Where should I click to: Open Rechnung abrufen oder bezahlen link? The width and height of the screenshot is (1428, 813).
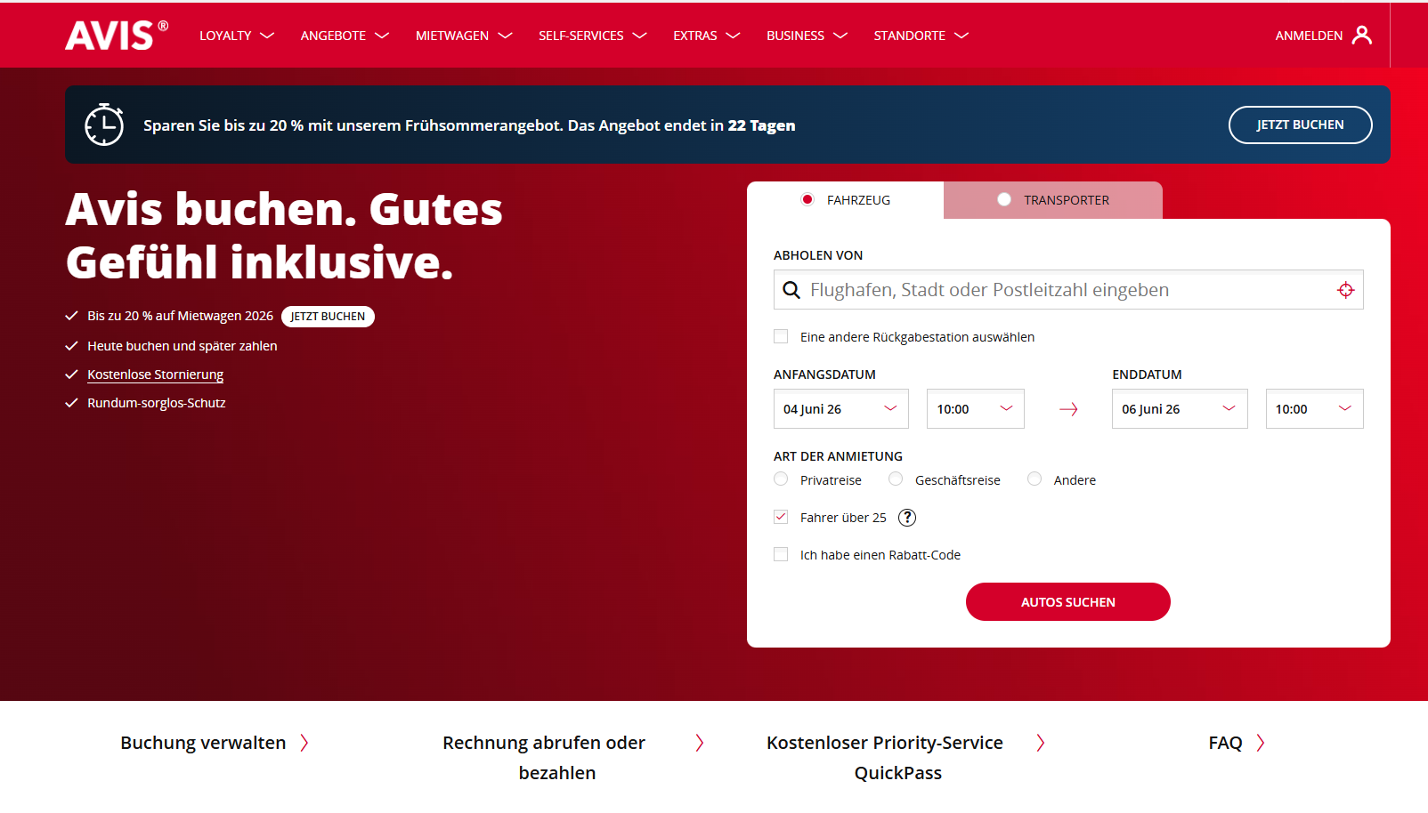(544, 758)
